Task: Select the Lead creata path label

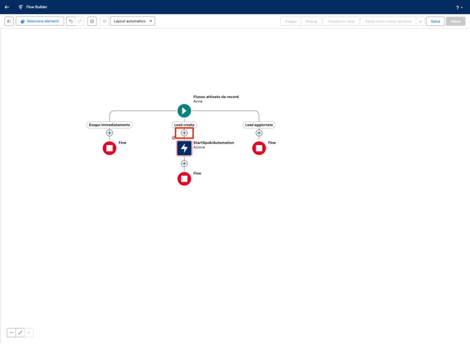Action: point(184,124)
